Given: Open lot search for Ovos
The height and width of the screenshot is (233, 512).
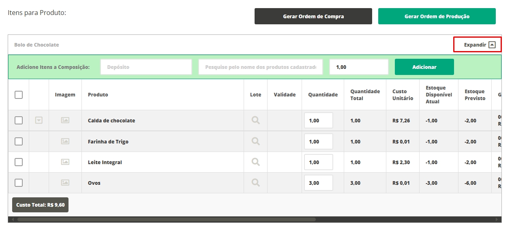Looking at the screenshot, I should [255, 183].
